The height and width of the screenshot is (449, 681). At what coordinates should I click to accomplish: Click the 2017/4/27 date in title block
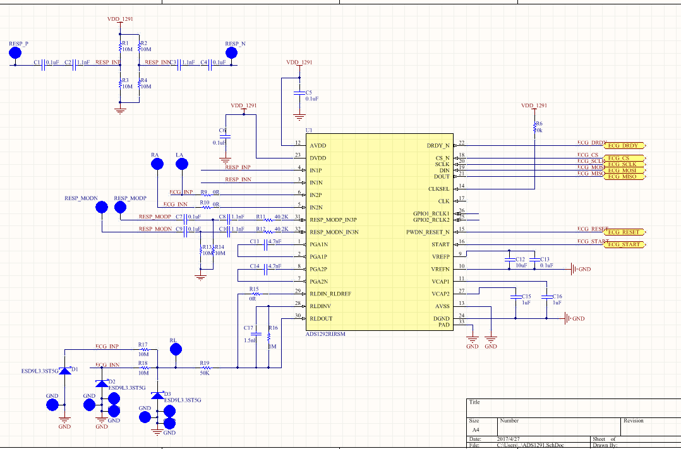(508, 439)
